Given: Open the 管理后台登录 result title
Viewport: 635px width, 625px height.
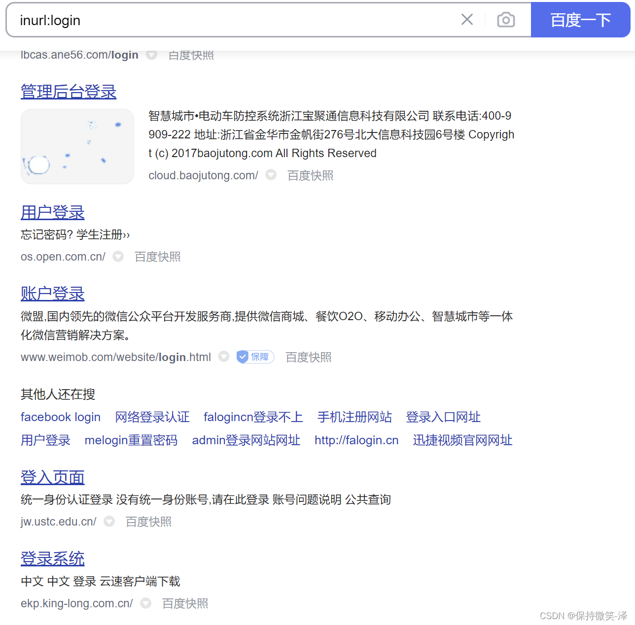Looking at the screenshot, I should (x=69, y=92).
